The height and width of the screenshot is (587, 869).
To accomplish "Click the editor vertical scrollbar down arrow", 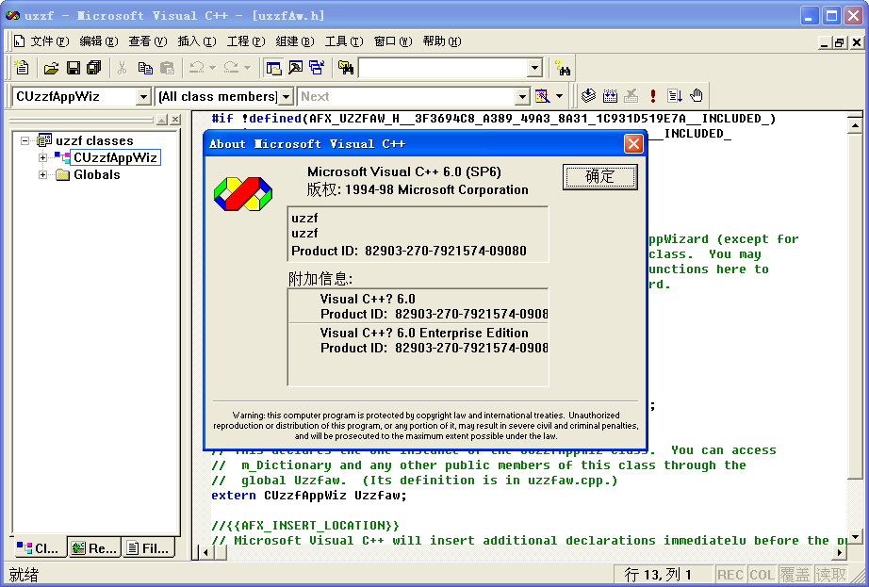I will click(x=855, y=537).
